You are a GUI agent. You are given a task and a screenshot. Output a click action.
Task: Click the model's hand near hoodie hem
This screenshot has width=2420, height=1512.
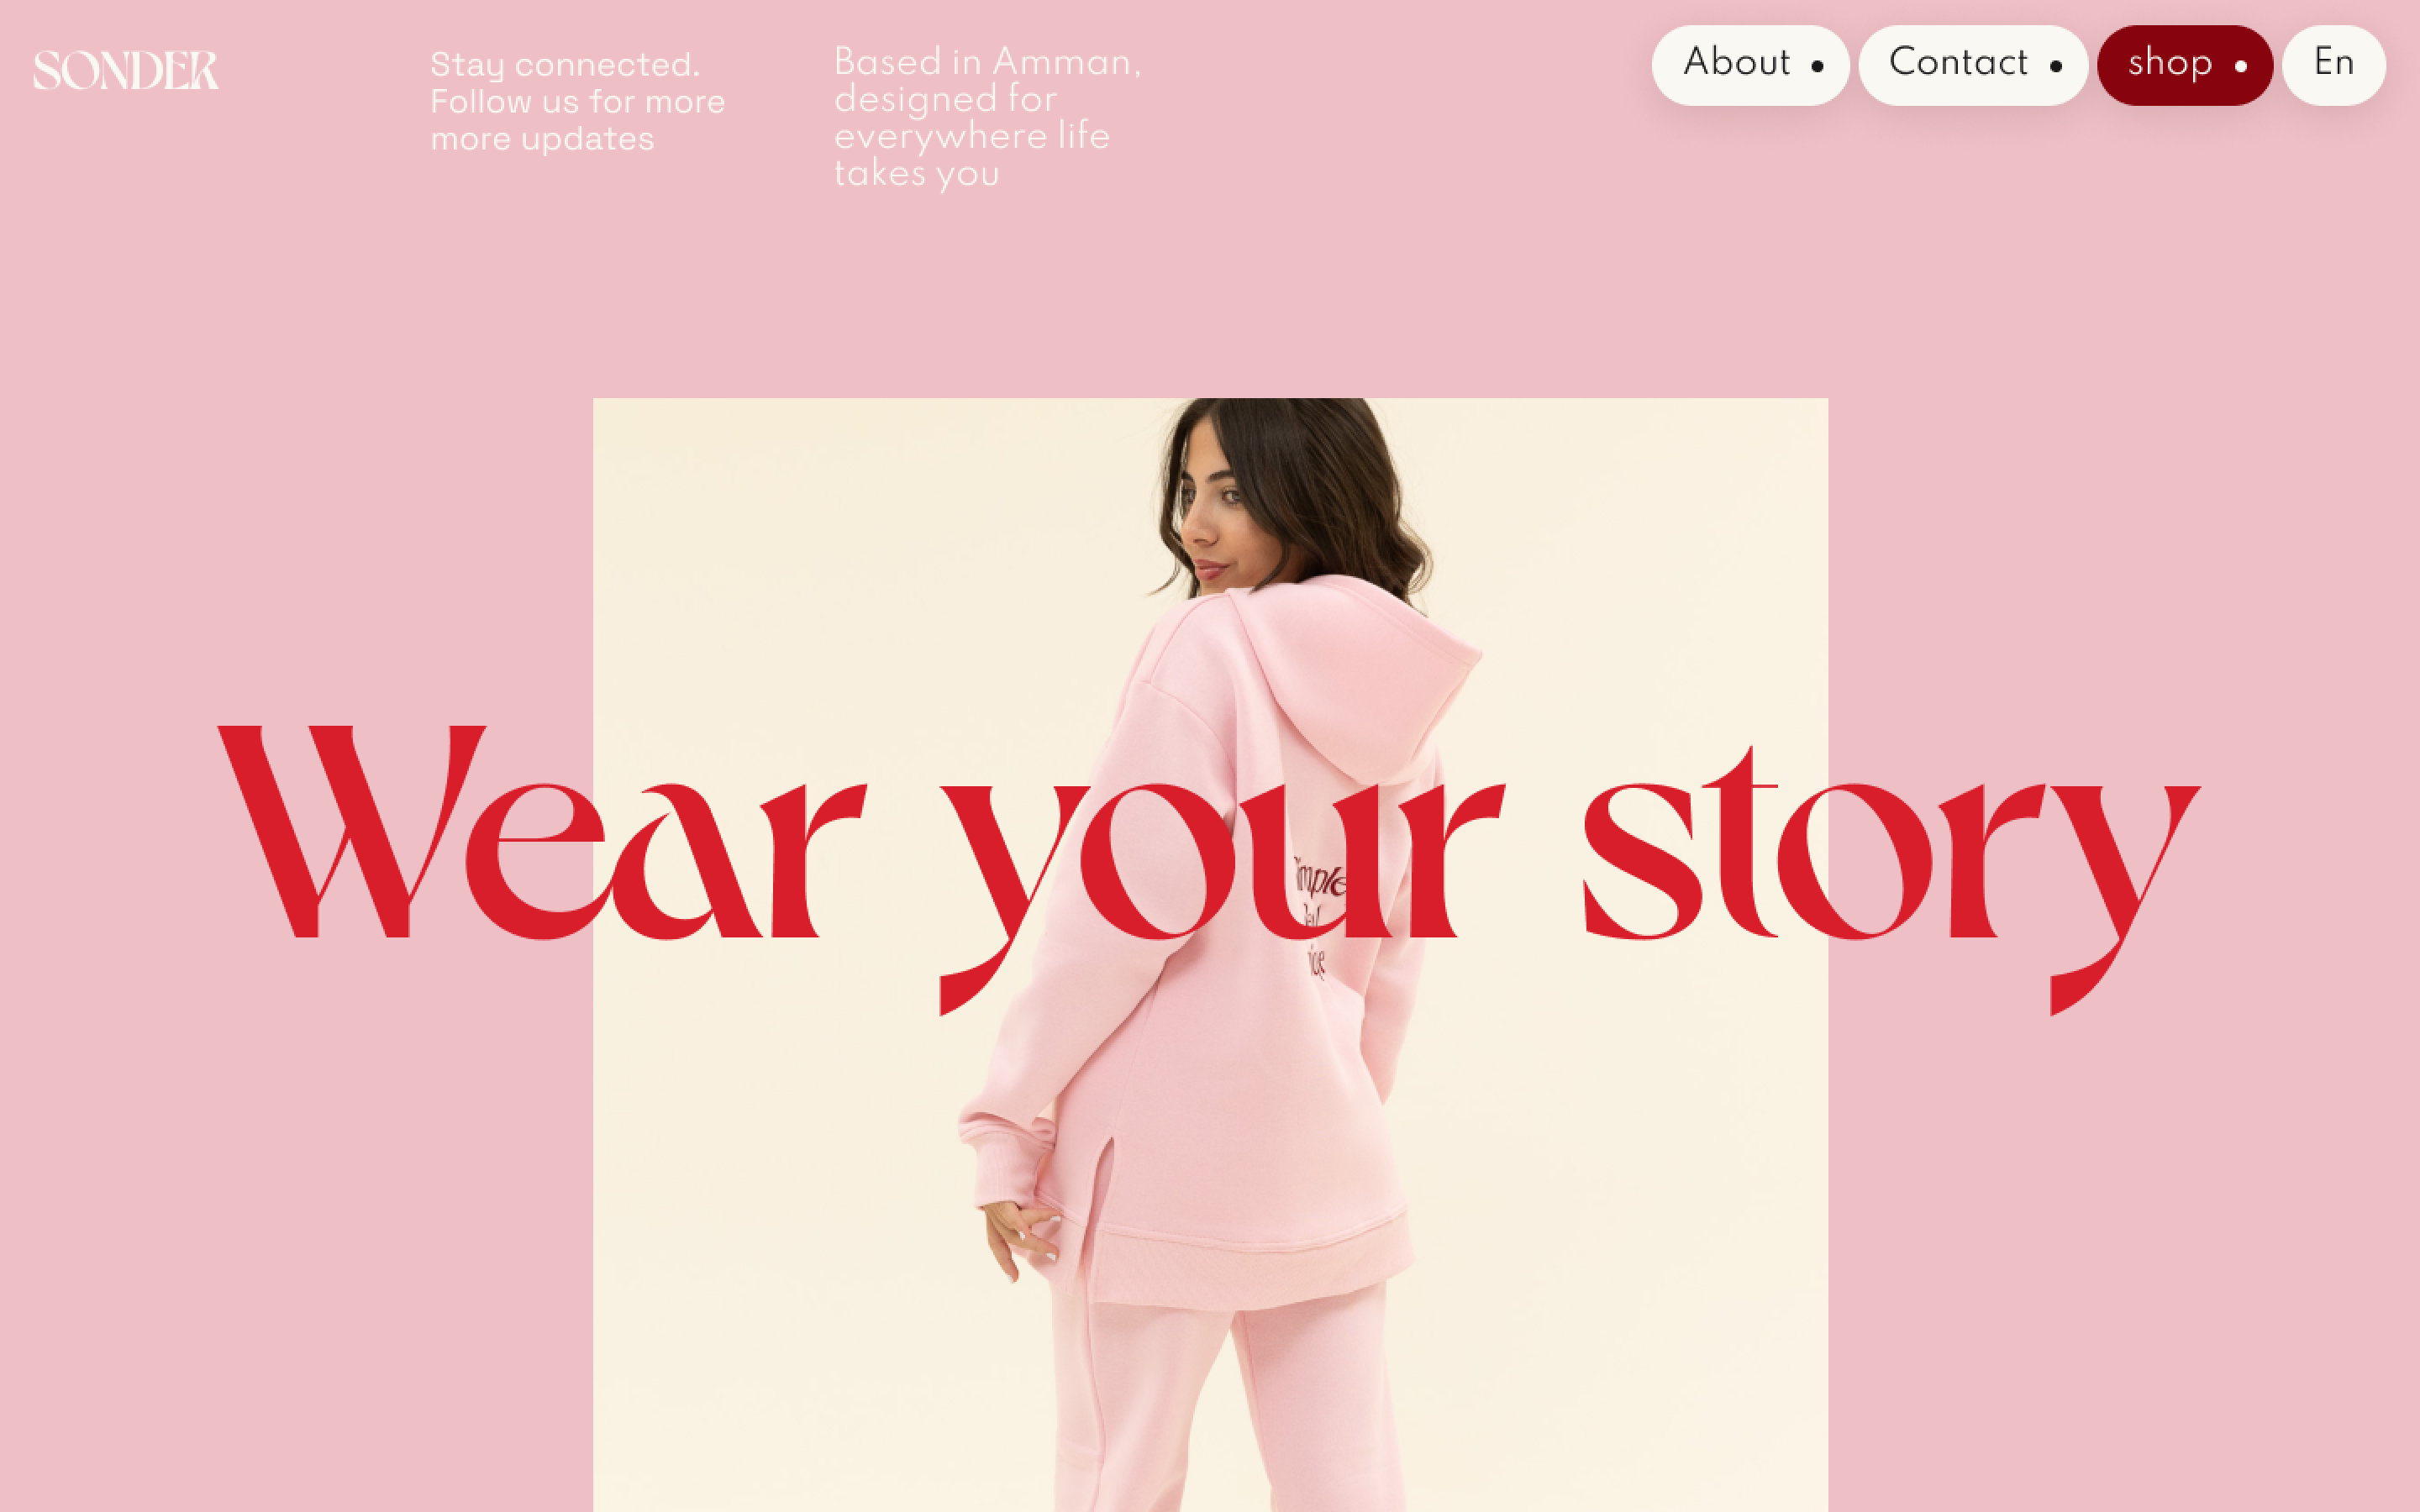[1020, 1238]
